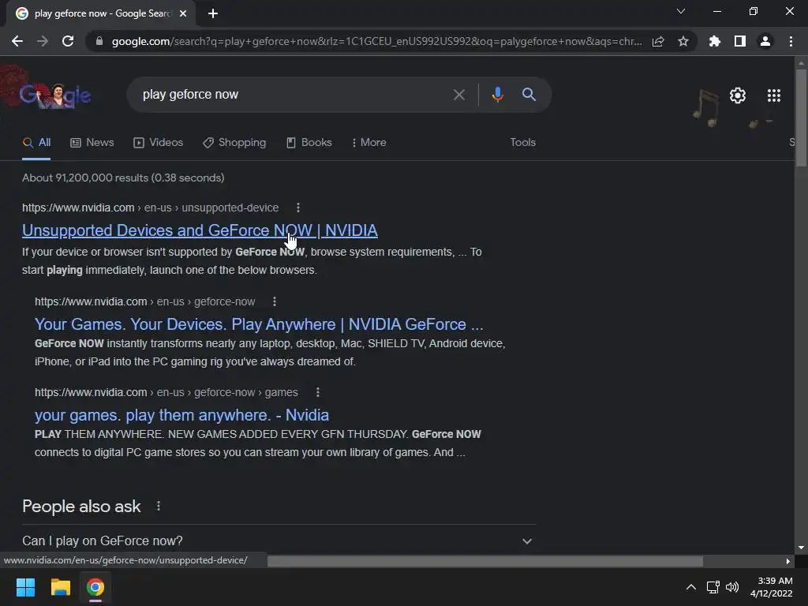Open the Google apps grid
The height and width of the screenshot is (606, 808).
point(774,95)
